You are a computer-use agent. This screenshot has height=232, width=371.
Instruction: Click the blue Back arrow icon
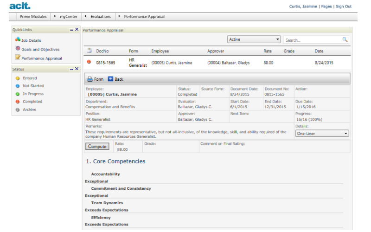(110, 79)
